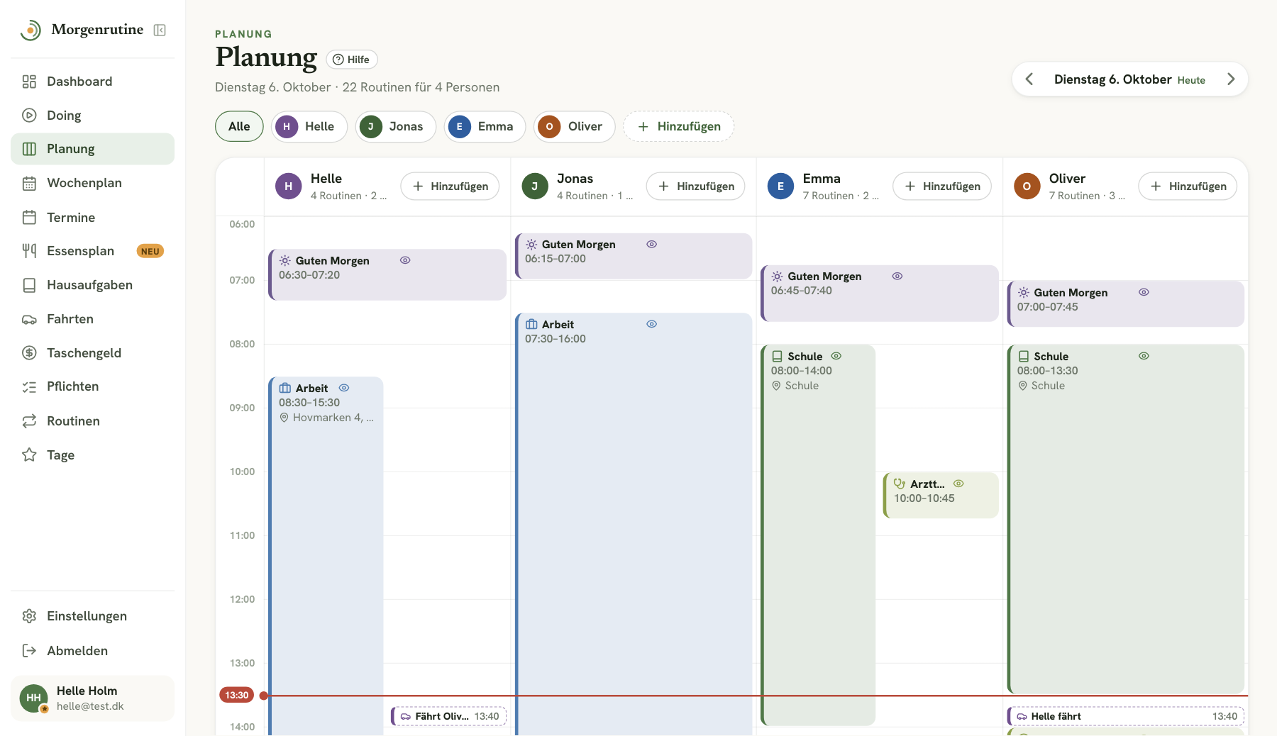Open Termine in the sidebar
1277x736 pixels.
point(92,218)
